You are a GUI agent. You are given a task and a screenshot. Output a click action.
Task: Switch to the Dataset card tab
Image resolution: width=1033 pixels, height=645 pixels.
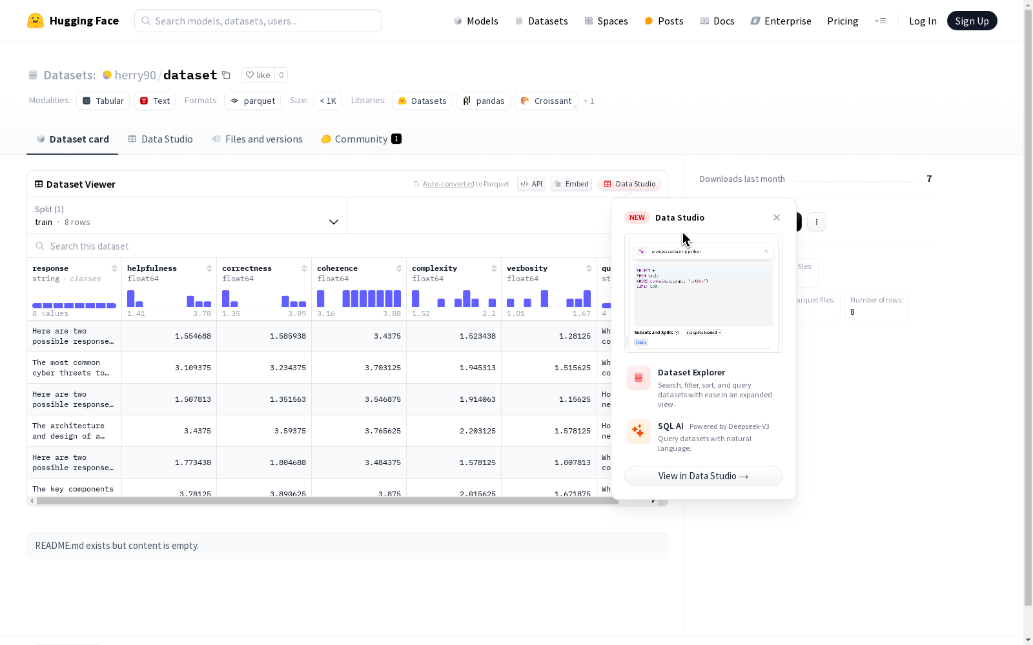click(72, 139)
